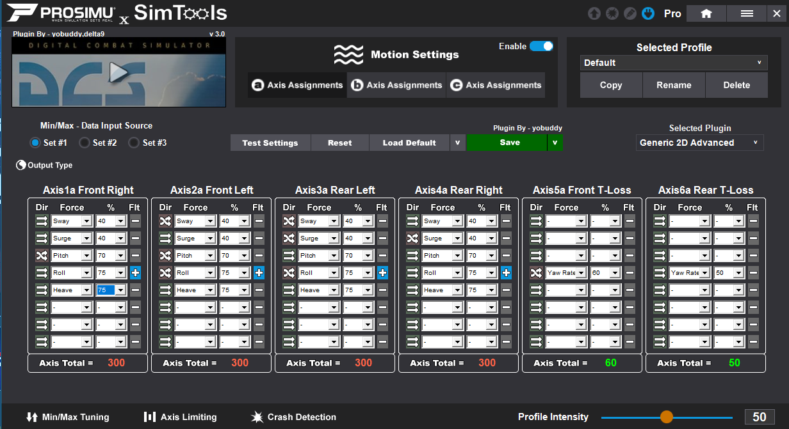Click the home icon in title bar
The image size is (789, 429).
click(x=706, y=13)
